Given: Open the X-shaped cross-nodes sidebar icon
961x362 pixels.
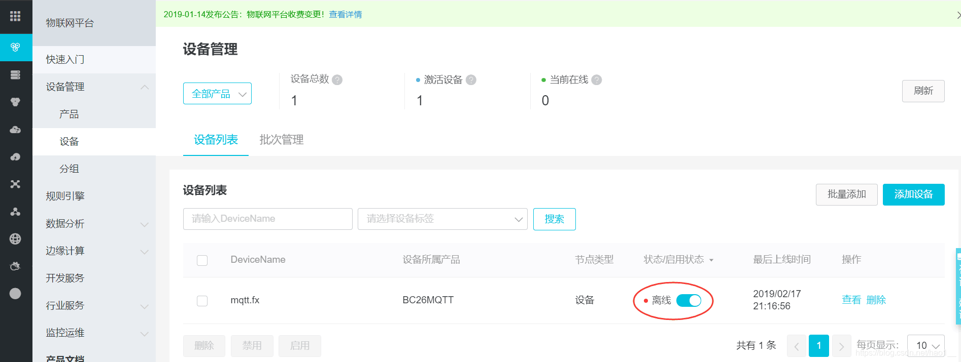Looking at the screenshot, I should click(15, 184).
